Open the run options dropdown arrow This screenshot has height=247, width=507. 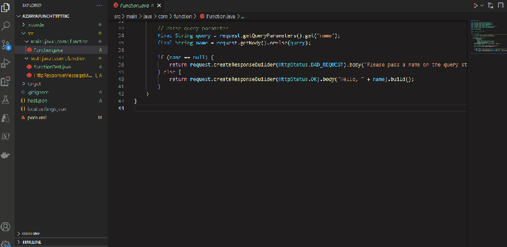(482, 6)
